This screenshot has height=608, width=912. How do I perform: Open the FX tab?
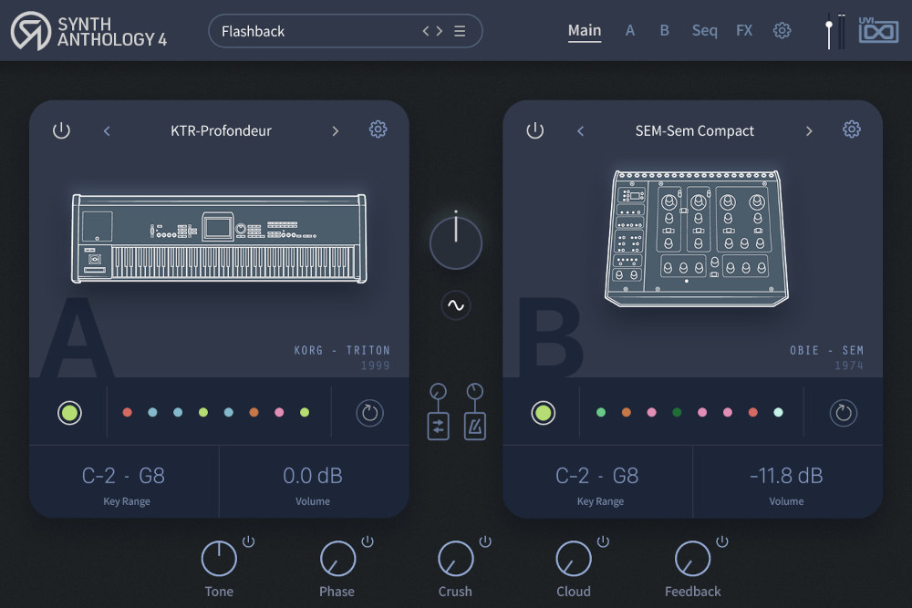[x=744, y=30]
